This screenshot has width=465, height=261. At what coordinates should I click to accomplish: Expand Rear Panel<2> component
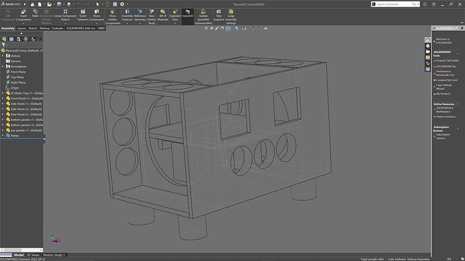[3, 114]
